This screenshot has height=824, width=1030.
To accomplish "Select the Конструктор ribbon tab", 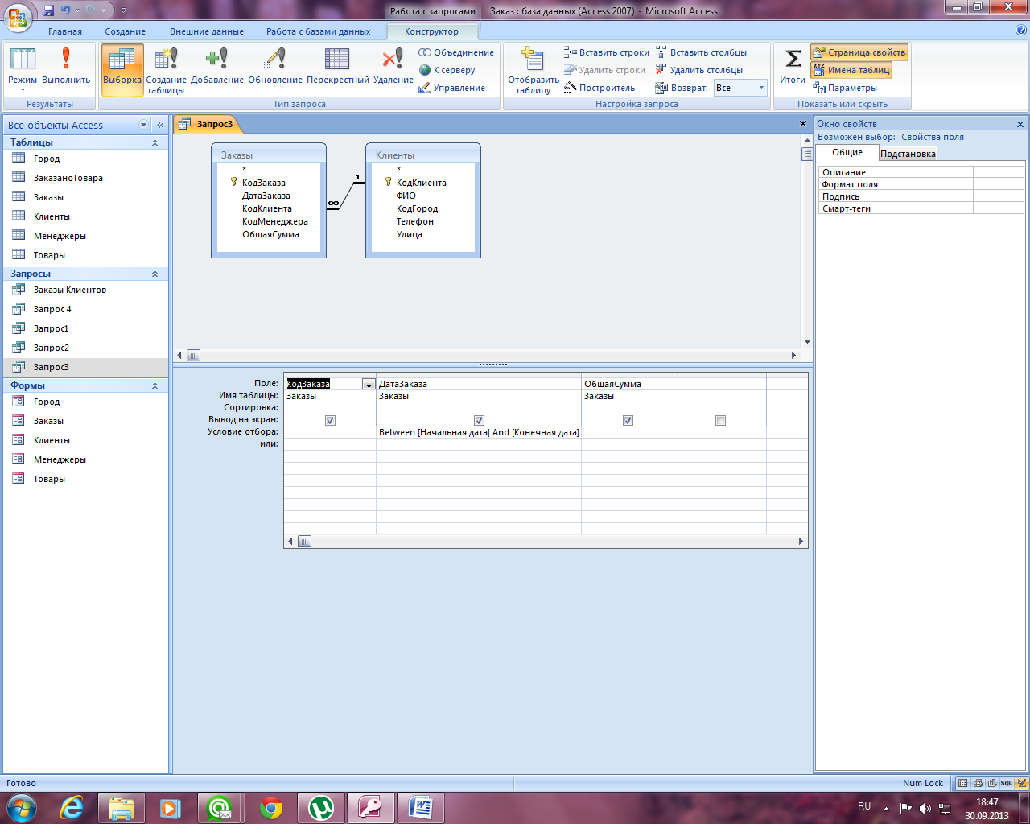I will click(x=432, y=31).
